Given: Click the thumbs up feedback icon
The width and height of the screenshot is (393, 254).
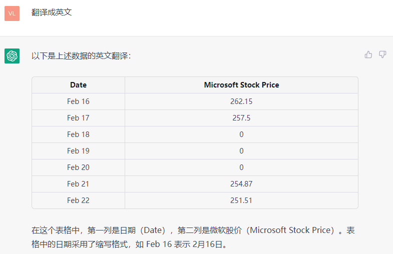Looking at the screenshot, I should pyautogui.click(x=368, y=54).
